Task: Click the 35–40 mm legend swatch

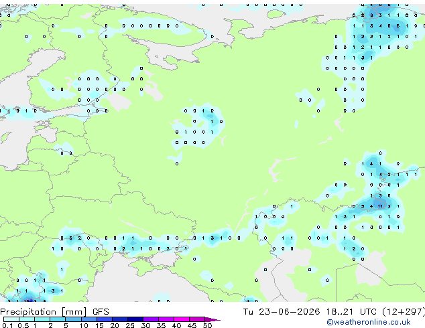Action: click(166, 319)
